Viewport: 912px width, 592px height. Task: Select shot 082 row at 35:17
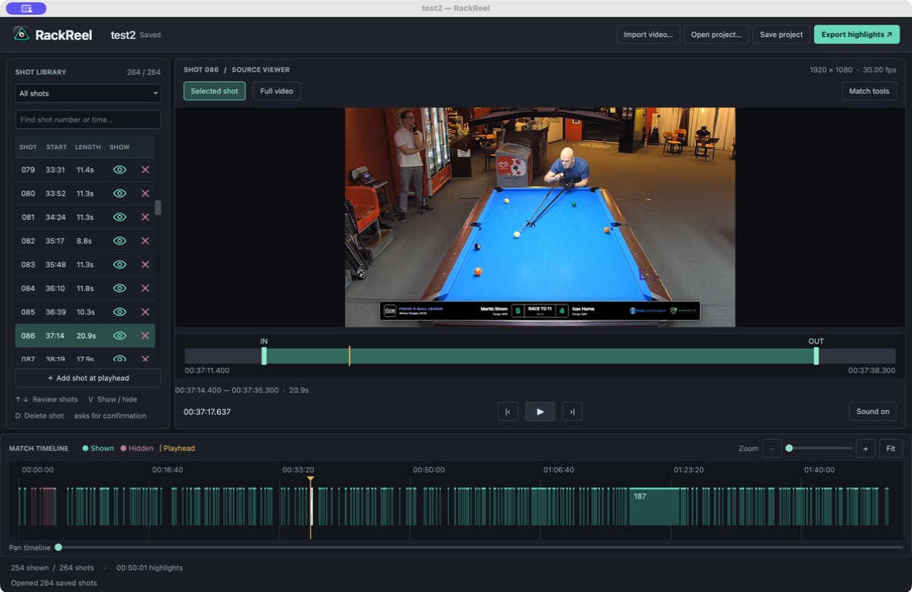[85, 241]
